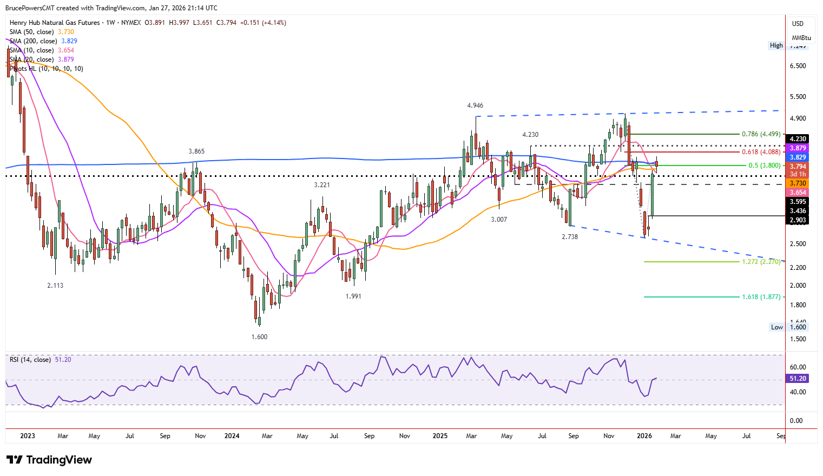Screen dimensions: 823x476
Task: Click the 1.991 pivot low label
Action: 353,296
